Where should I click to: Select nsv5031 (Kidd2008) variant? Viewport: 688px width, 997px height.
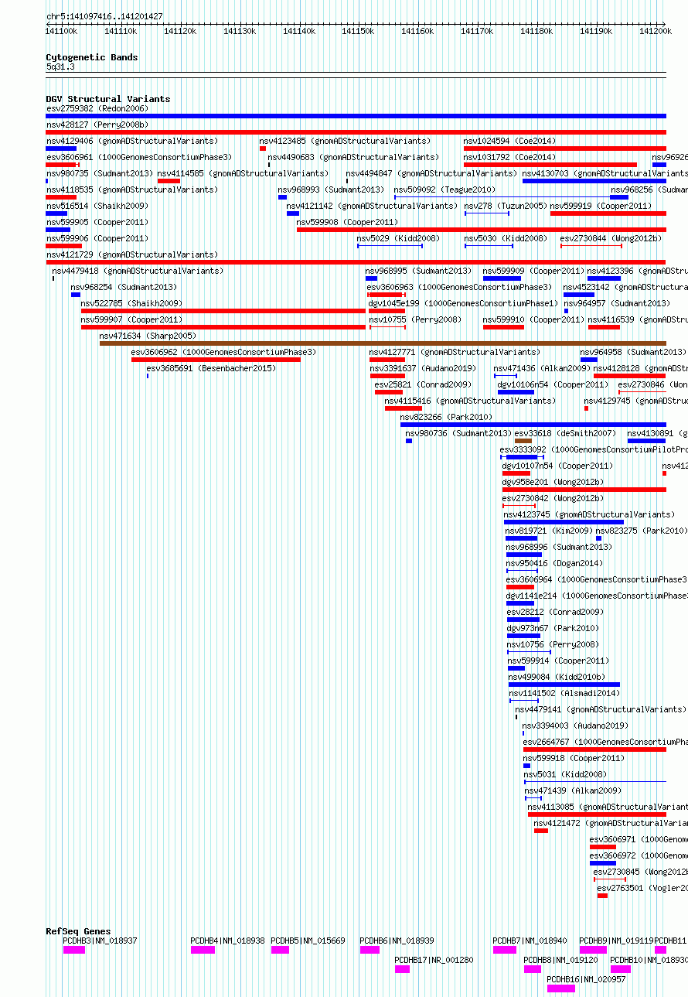(564, 774)
